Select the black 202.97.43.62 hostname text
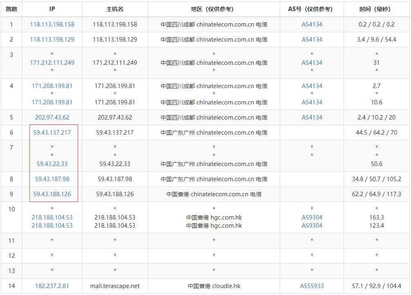411x295 pixels. pos(115,118)
